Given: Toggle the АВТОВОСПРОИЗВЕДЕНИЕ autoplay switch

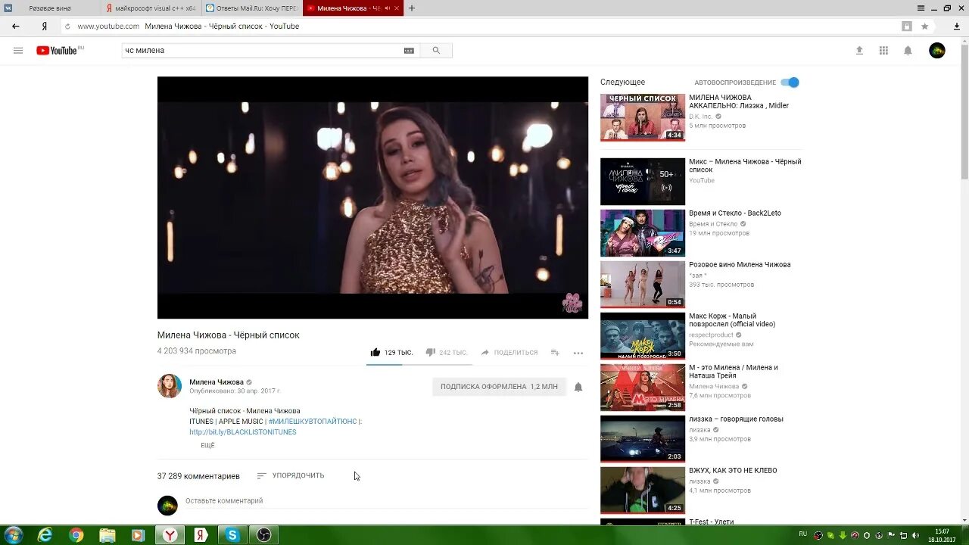Looking at the screenshot, I should 790,83.
